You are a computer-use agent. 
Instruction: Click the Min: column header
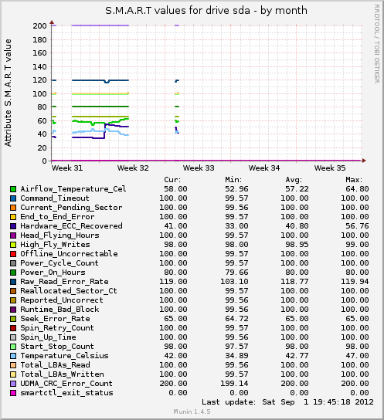[x=233, y=179]
